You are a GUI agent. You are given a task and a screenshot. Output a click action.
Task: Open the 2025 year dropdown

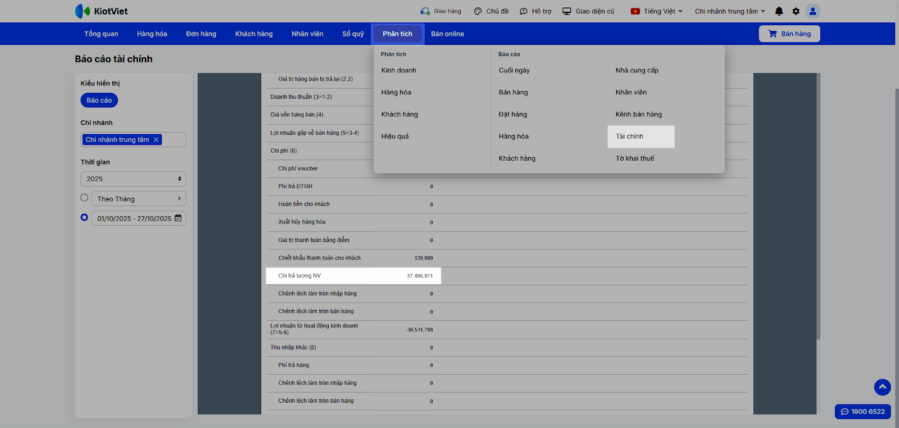(133, 179)
